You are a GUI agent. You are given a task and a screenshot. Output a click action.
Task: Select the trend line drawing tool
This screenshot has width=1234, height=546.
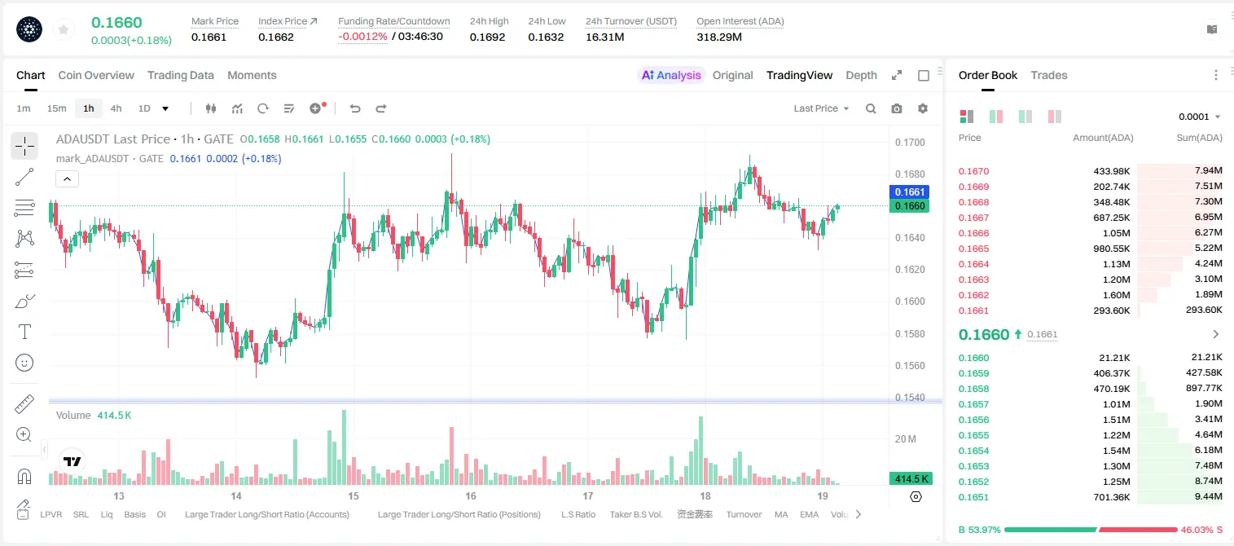[x=24, y=177]
